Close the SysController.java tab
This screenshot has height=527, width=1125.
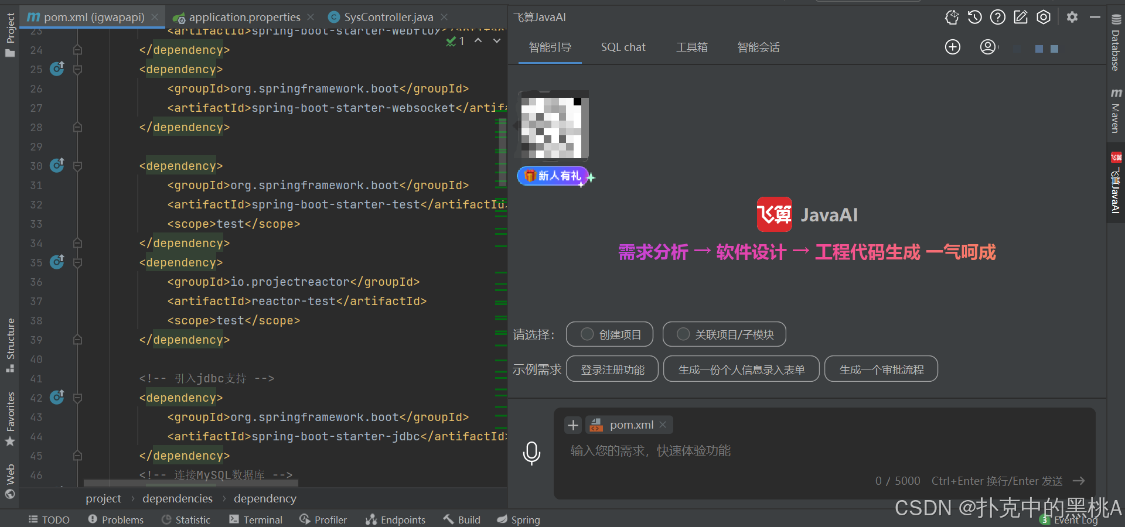[x=444, y=17]
